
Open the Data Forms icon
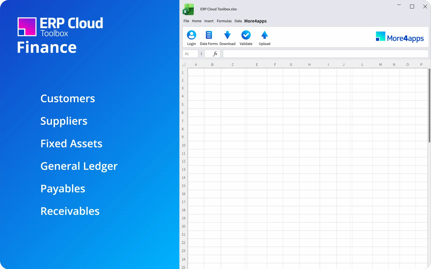[x=209, y=35]
